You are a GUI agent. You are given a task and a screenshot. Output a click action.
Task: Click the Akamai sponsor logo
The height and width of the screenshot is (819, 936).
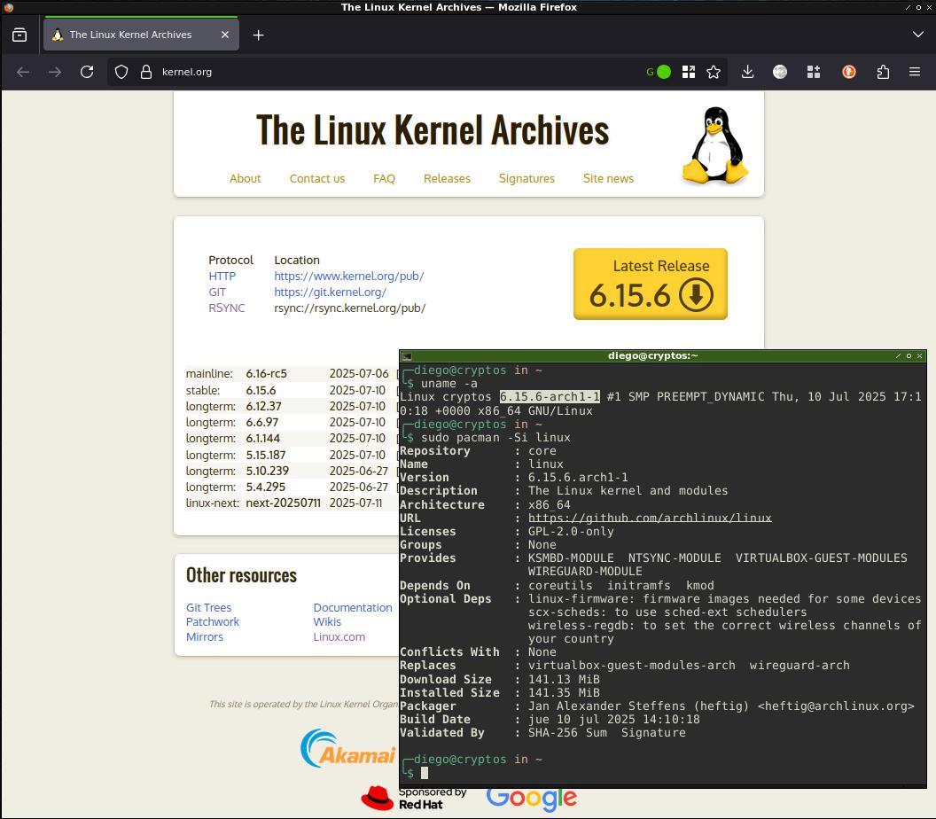(x=347, y=749)
